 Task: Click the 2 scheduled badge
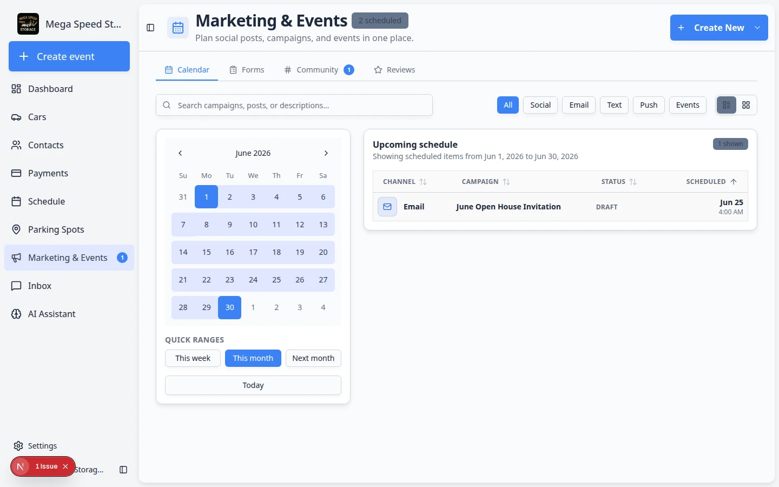click(380, 21)
